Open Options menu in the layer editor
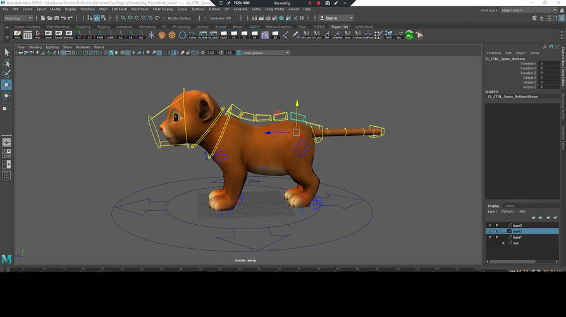This screenshot has width=566, height=317. [507, 212]
